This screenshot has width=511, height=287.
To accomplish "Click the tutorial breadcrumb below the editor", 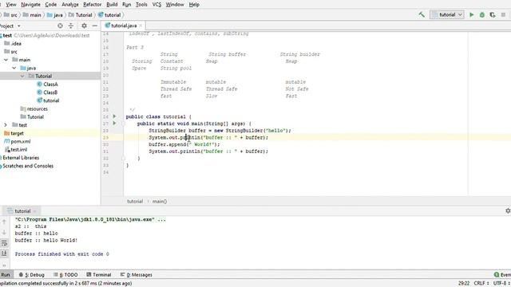I will point(135,202).
